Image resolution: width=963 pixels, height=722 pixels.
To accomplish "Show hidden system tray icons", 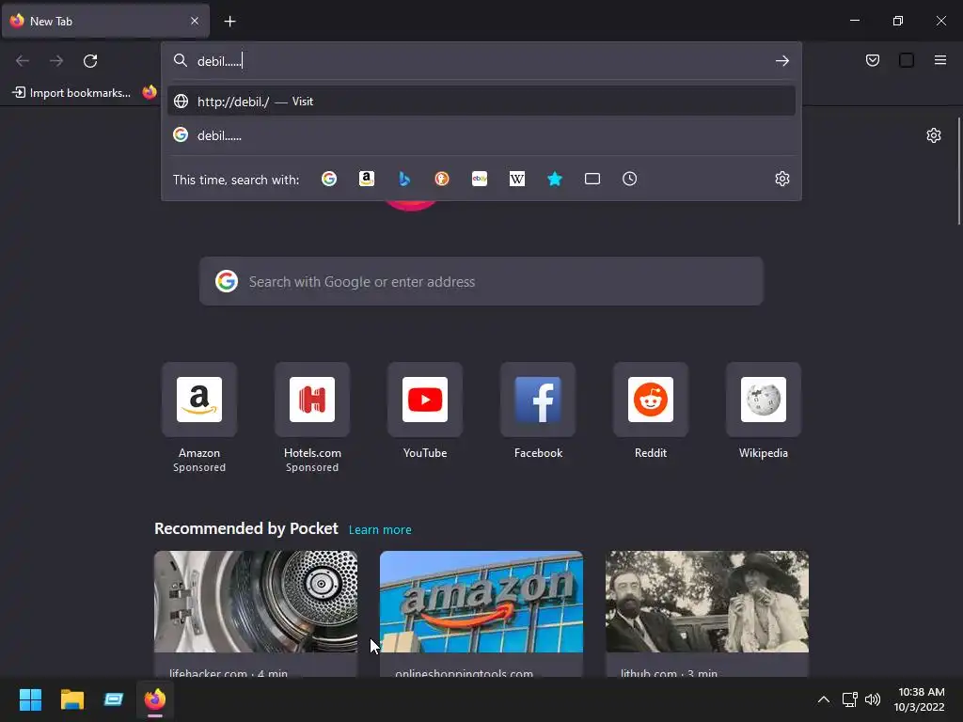I will 824,699.
